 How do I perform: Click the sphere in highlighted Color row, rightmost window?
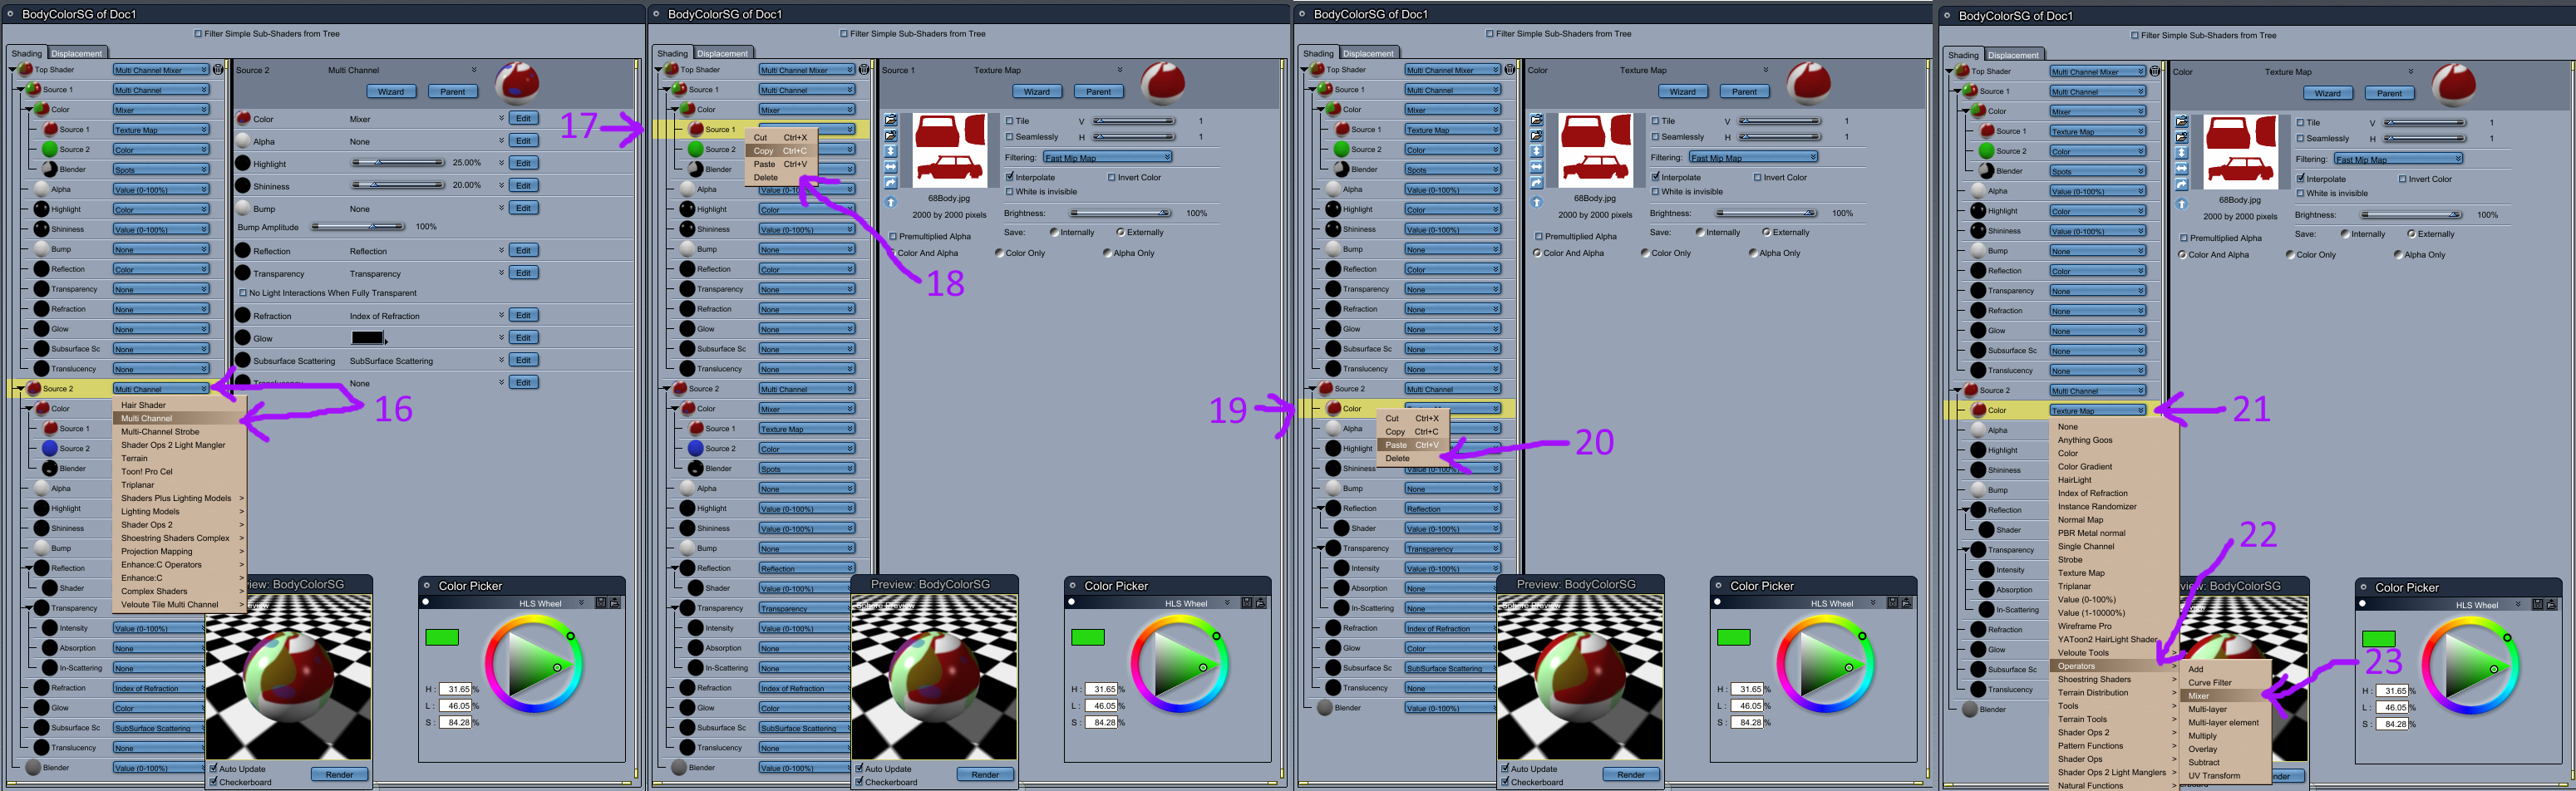[x=1979, y=410]
